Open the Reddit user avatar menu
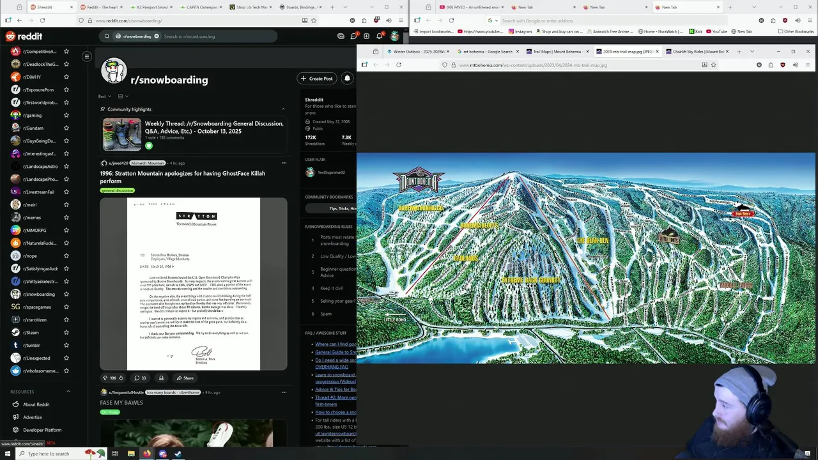This screenshot has height=460, width=818. (x=395, y=36)
